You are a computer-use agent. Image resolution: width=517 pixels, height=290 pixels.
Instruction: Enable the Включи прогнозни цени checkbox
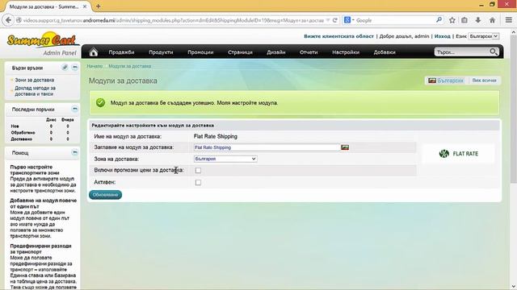[x=198, y=170]
